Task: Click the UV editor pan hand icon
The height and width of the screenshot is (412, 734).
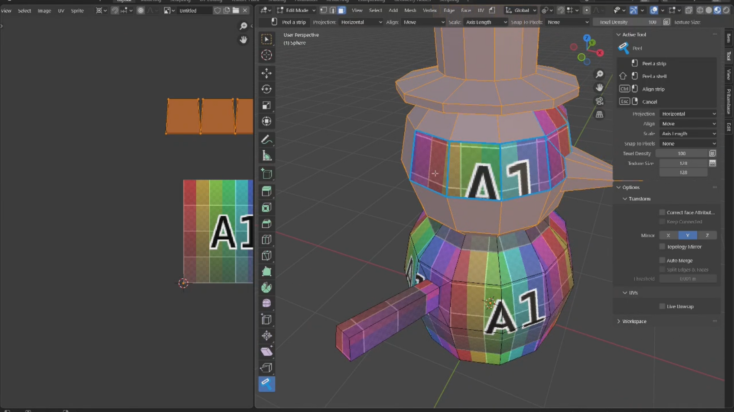Action: point(244,40)
